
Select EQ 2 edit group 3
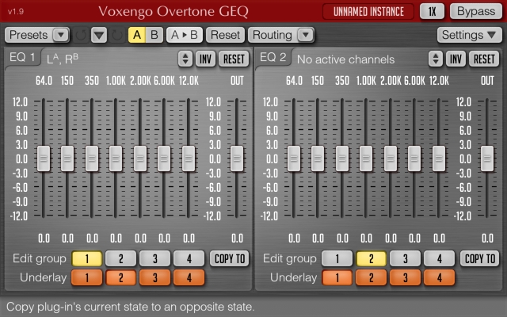tap(405, 258)
